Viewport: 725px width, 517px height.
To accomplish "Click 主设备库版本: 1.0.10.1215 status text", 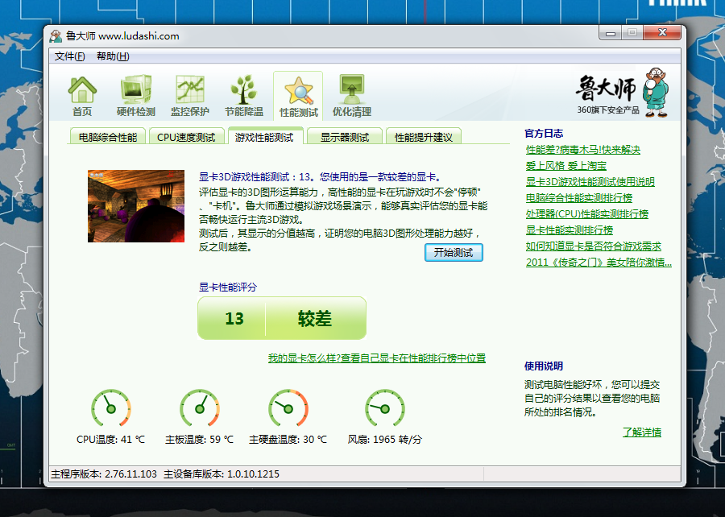I will pyautogui.click(x=222, y=474).
